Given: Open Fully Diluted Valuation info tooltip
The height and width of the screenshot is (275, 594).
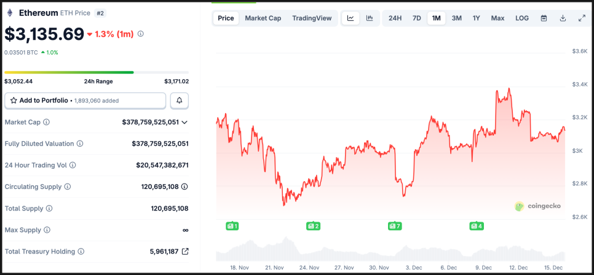Looking at the screenshot, I should click(x=80, y=144).
